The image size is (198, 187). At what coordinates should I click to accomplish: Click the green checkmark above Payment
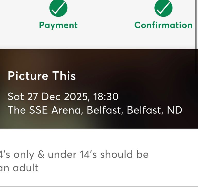click(x=58, y=8)
